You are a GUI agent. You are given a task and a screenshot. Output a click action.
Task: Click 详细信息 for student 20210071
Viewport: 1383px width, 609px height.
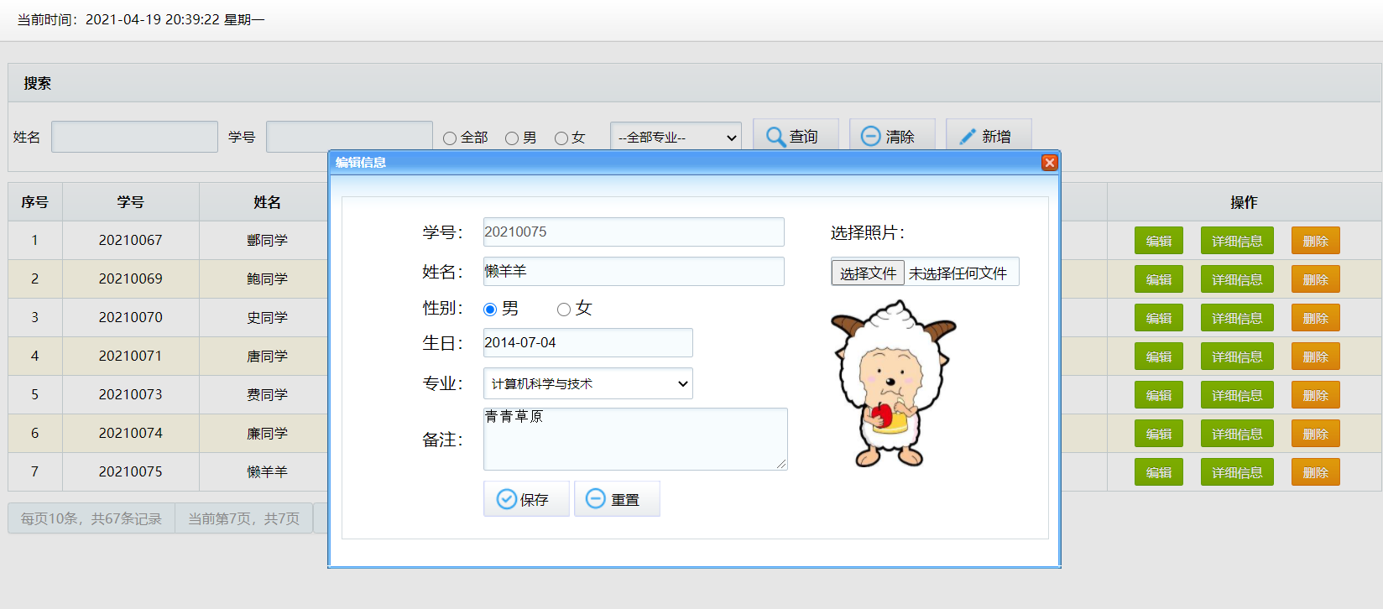click(x=1237, y=357)
